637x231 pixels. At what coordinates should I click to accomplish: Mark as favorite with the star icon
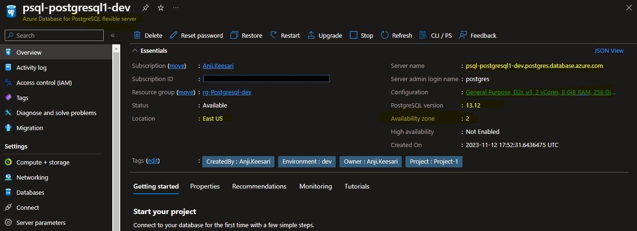pos(160,8)
